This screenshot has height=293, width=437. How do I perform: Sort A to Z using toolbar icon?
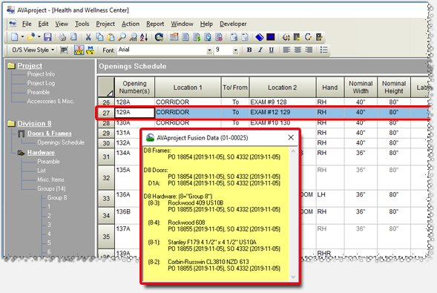pyautogui.click(x=144, y=37)
